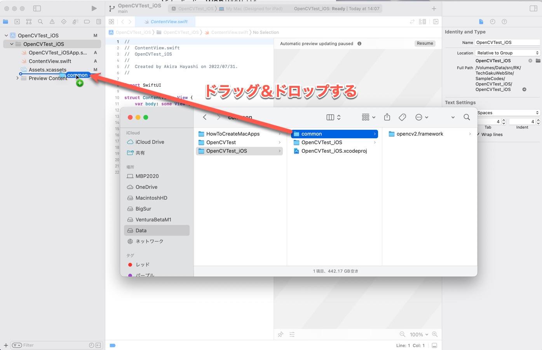Open the library plus button

434,9
